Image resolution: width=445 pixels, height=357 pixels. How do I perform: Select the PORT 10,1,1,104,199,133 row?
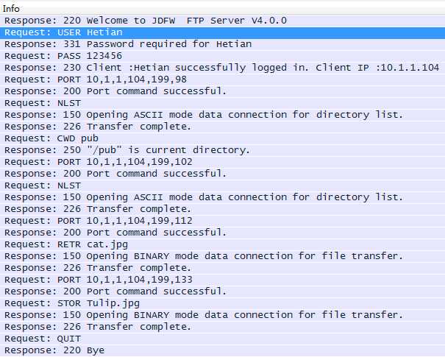tap(222, 280)
